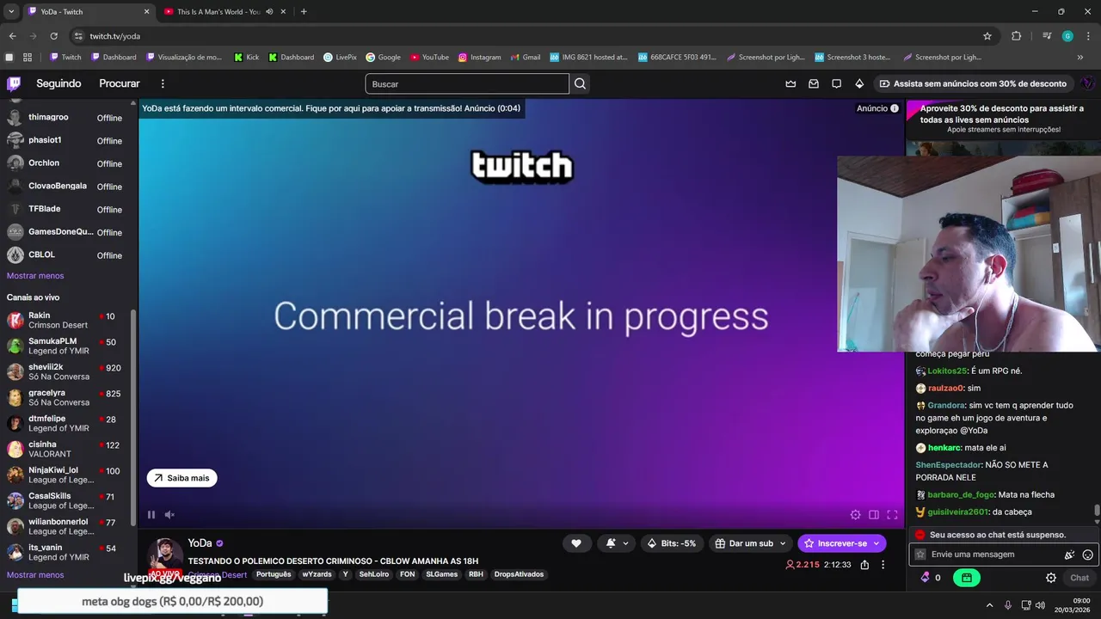Open the Inscrever-se subscribe dropdown
The image size is (1101, 619).
842,543
